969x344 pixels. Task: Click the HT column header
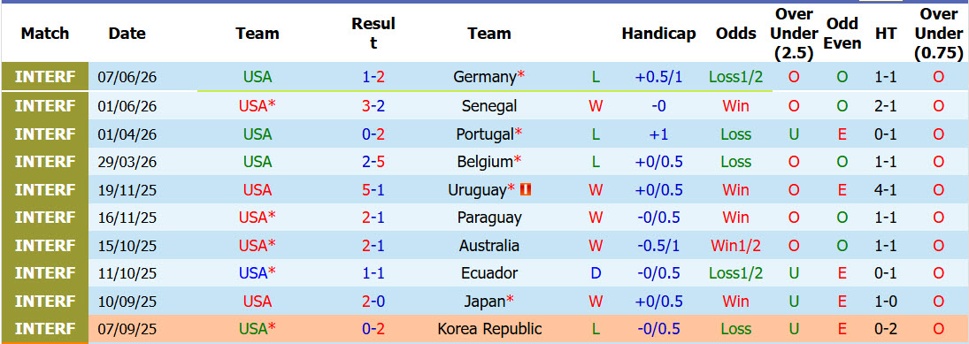click(886, 34)
